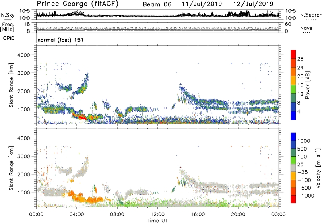Click the 'Freq. [MHz]' axis label

pos(7,27)
